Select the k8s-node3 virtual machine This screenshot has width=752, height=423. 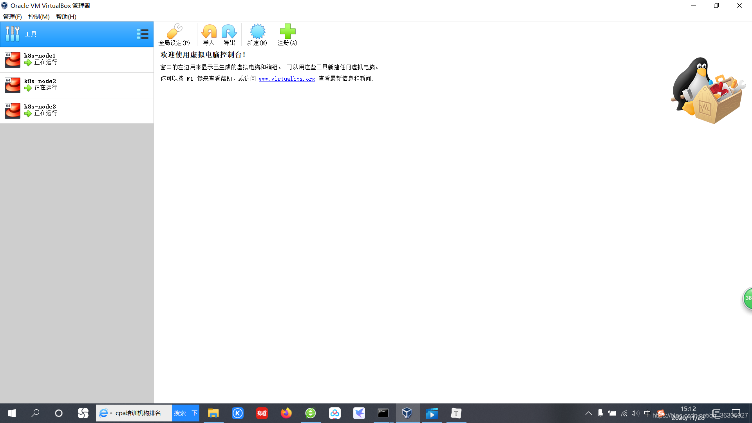pyautogui.click(x=77, y=110)
